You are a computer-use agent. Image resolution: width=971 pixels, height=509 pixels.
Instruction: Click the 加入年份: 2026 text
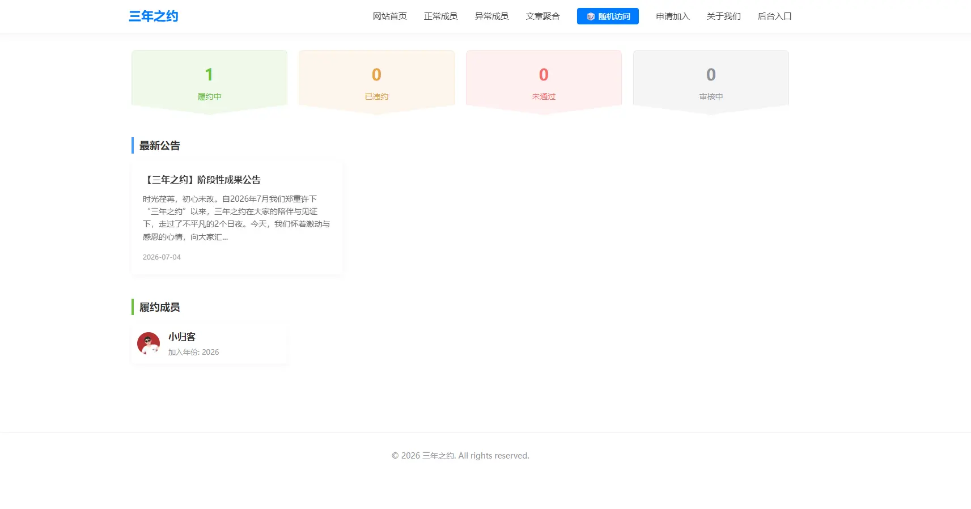(193, 352)
